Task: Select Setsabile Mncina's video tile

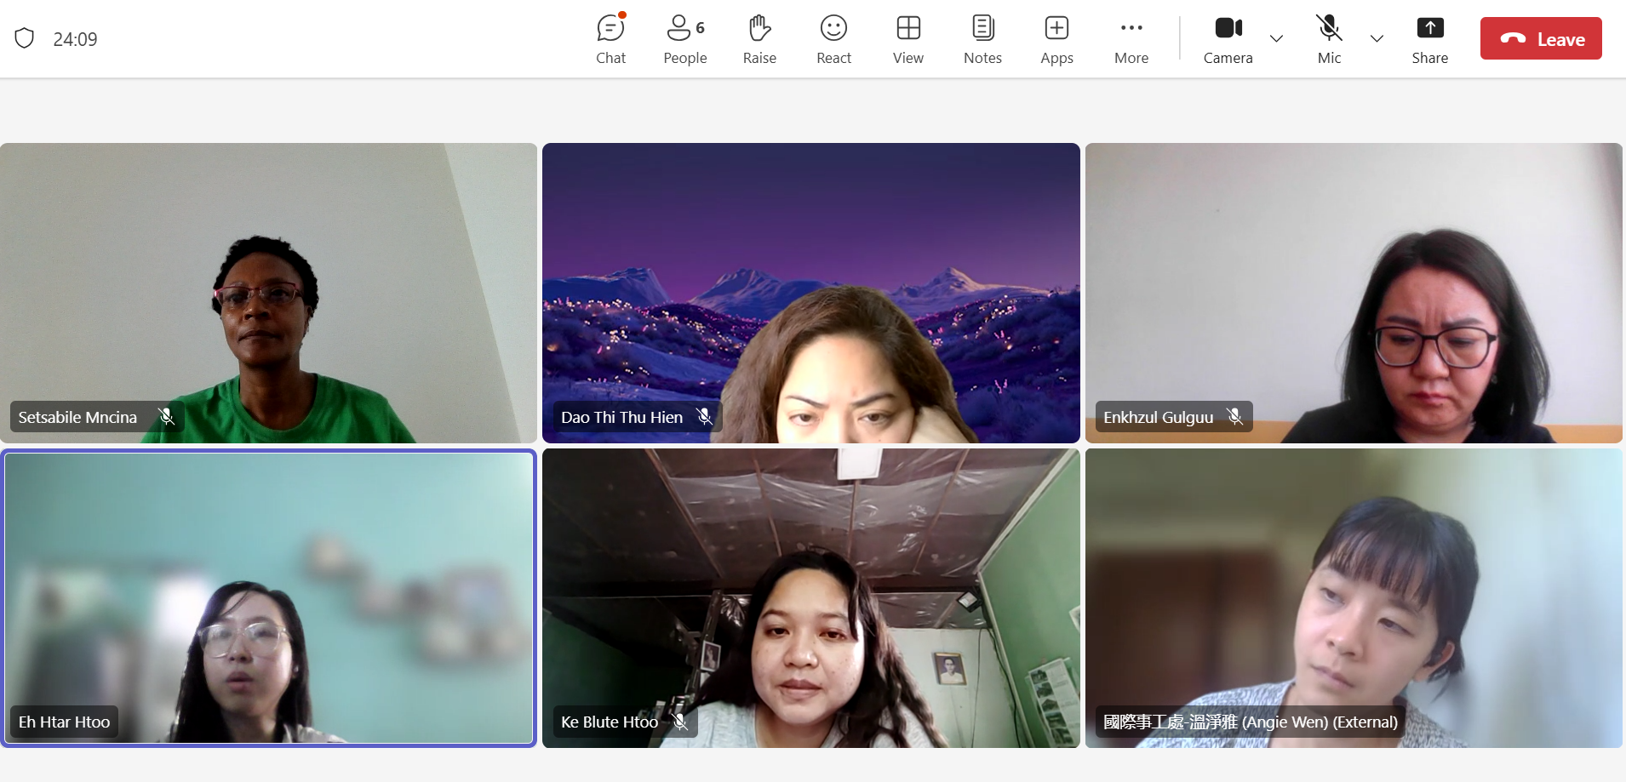Action: point(268,293)
